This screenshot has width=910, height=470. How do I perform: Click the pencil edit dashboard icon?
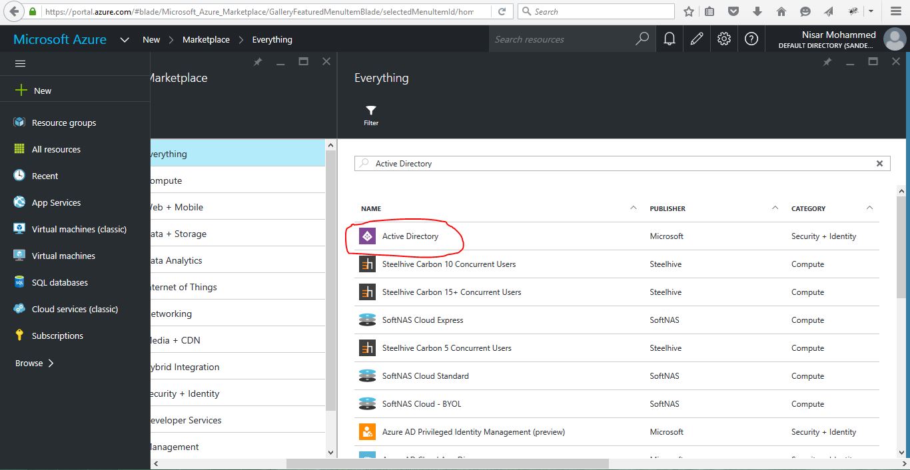point(697,39)
